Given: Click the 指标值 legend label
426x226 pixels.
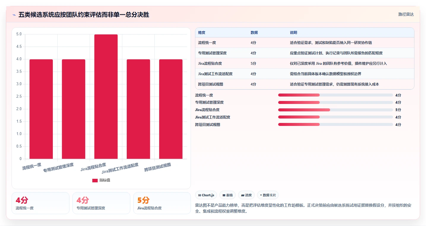Looking at the screenshot, I should pyautogui.click(x=105, y=181).
